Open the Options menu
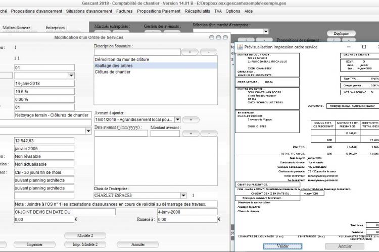The image size is (379, 252). (233, 11)
